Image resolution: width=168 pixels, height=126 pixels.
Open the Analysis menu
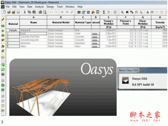[39, 7]
